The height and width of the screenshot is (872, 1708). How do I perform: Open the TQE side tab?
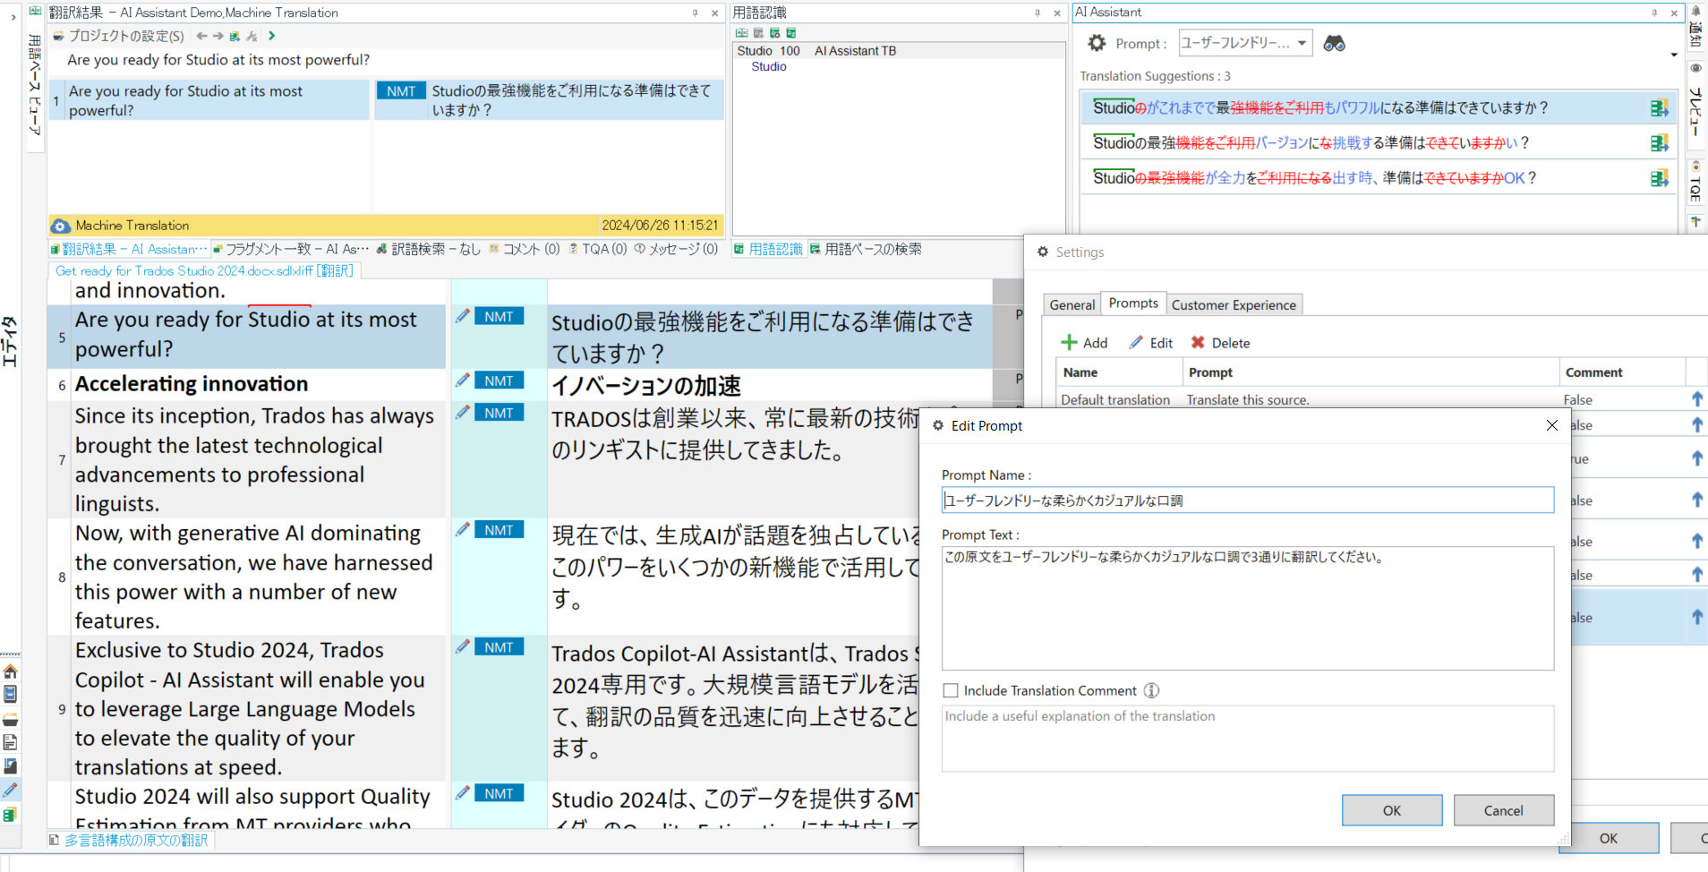(x=1695, y=184)
